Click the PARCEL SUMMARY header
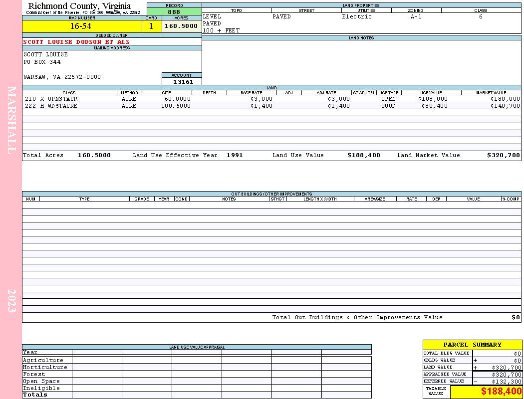 coord(473,345)
